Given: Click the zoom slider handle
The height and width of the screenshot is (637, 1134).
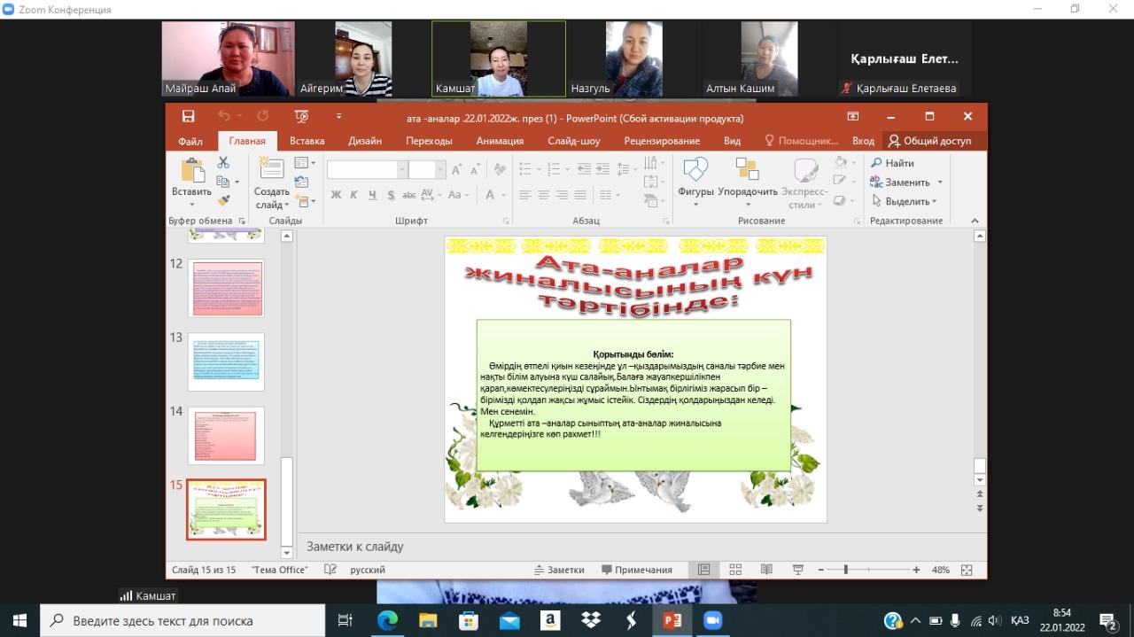Looking at the screenshot, I should [x=846, y=570].
